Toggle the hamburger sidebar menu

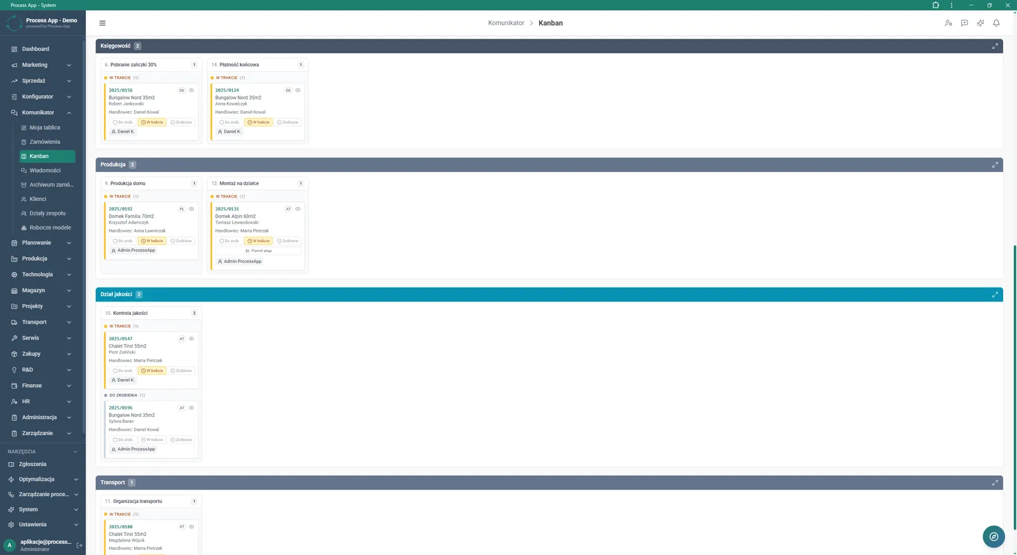(102, 23)
